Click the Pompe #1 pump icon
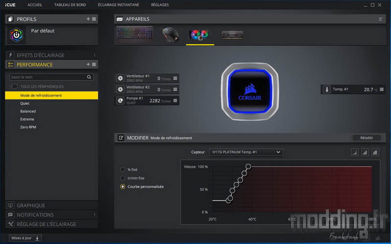This screenshot has height=244, width=391. pos(120,101)
